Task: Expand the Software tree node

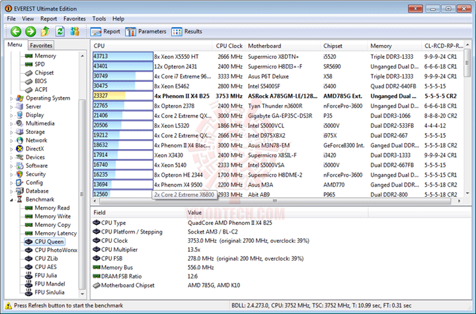Action: point(11,166)
